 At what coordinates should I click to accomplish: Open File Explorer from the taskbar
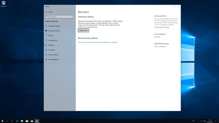click(x=22, y=121)
